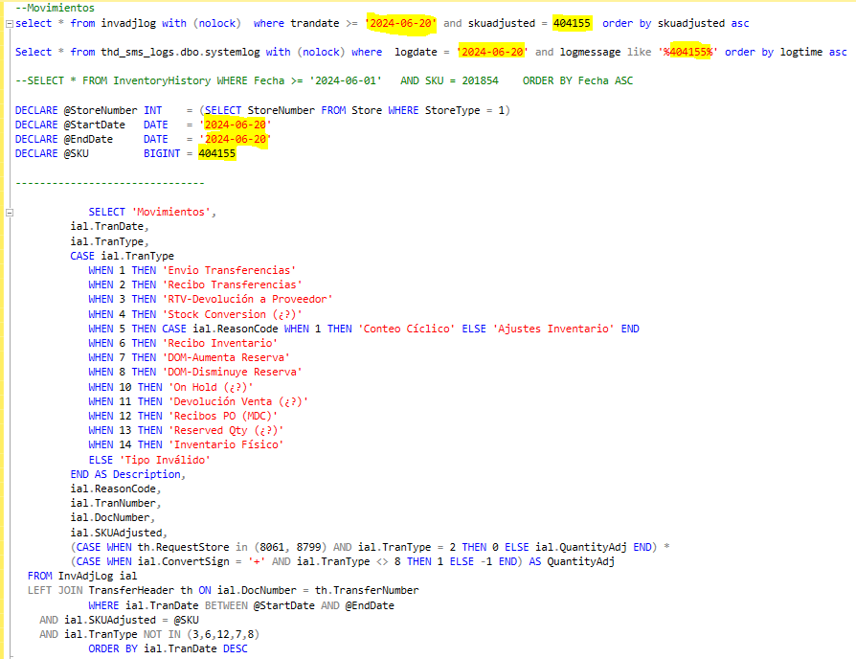Click the 'Conteo Cíclico' string
This screenshot has height=659, width=856.
point(406,329)
